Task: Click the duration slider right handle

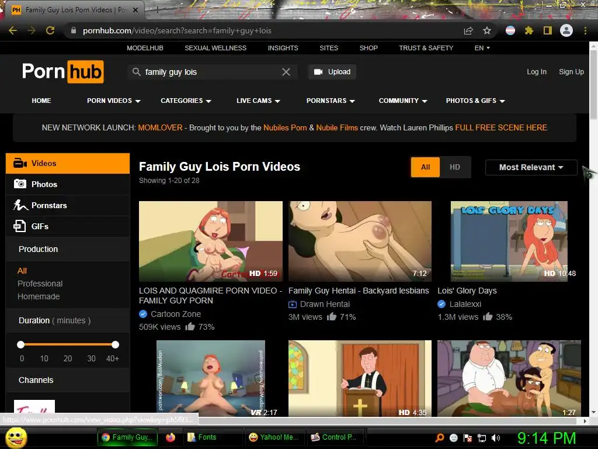Action: pos(115,345)
